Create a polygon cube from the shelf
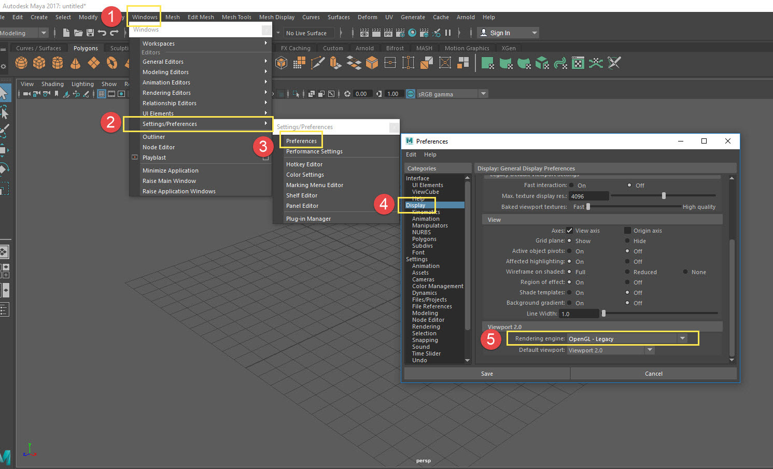 (x=39, y=63)
